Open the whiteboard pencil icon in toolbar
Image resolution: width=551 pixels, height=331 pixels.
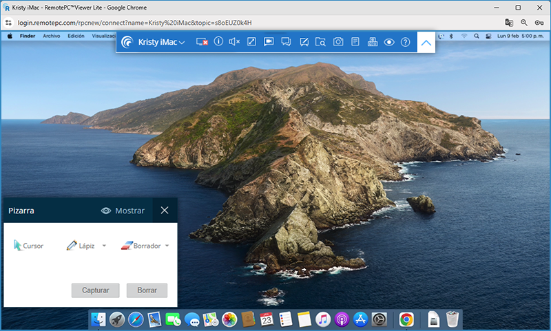pyautogui.click(x=303, y=42)
